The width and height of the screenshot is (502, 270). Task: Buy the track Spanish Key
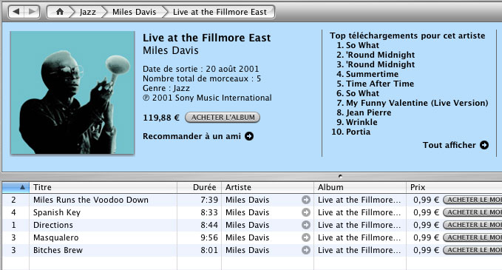click(472, 212)
